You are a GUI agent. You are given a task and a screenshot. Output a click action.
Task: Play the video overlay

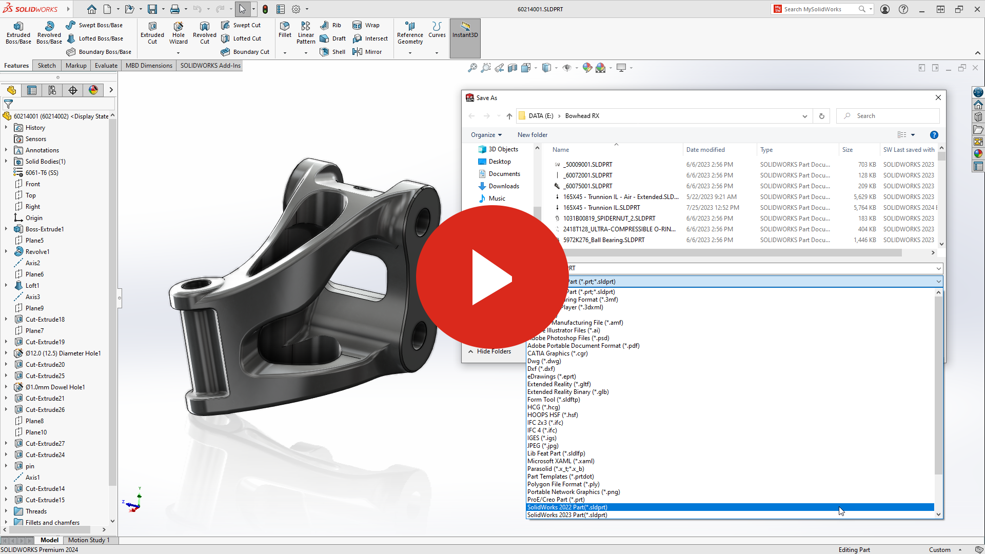click(492, 278)
